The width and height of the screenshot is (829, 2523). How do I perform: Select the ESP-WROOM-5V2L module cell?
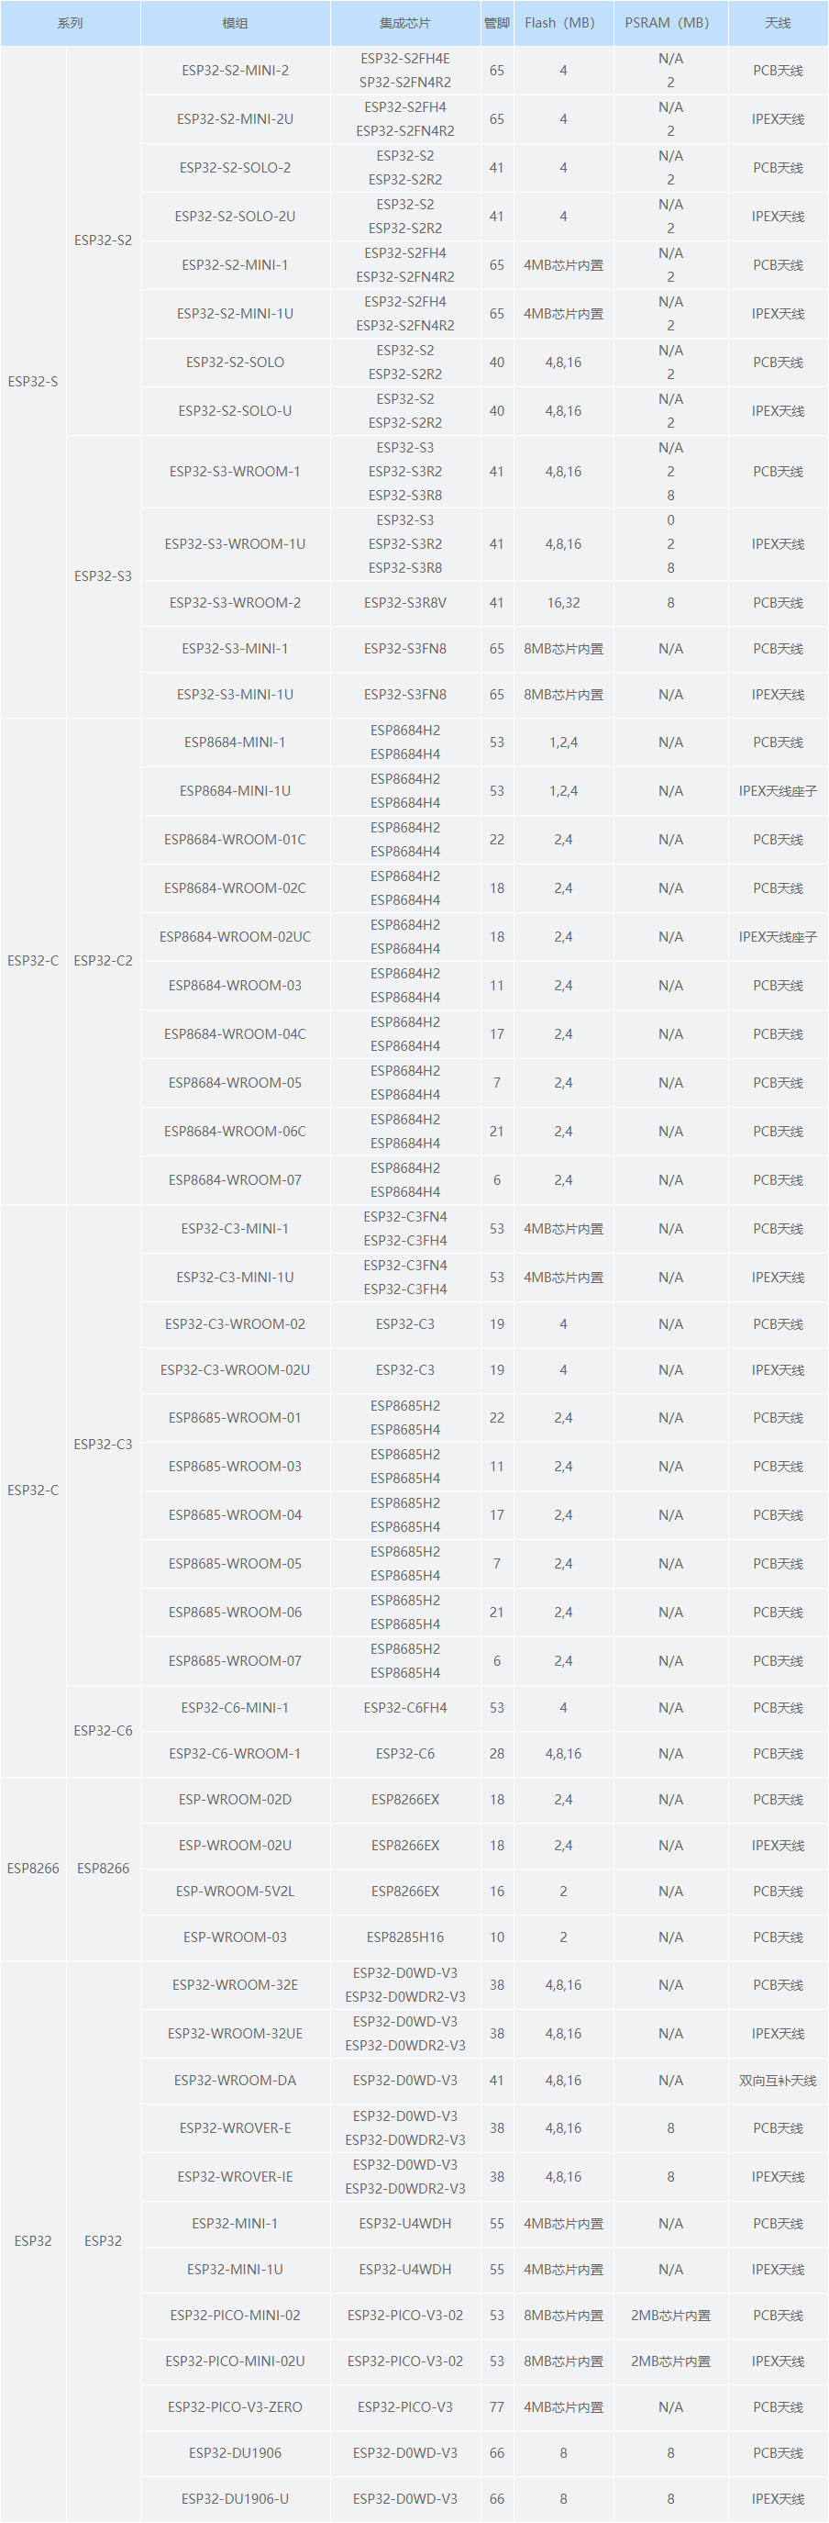coord(235,1891)
